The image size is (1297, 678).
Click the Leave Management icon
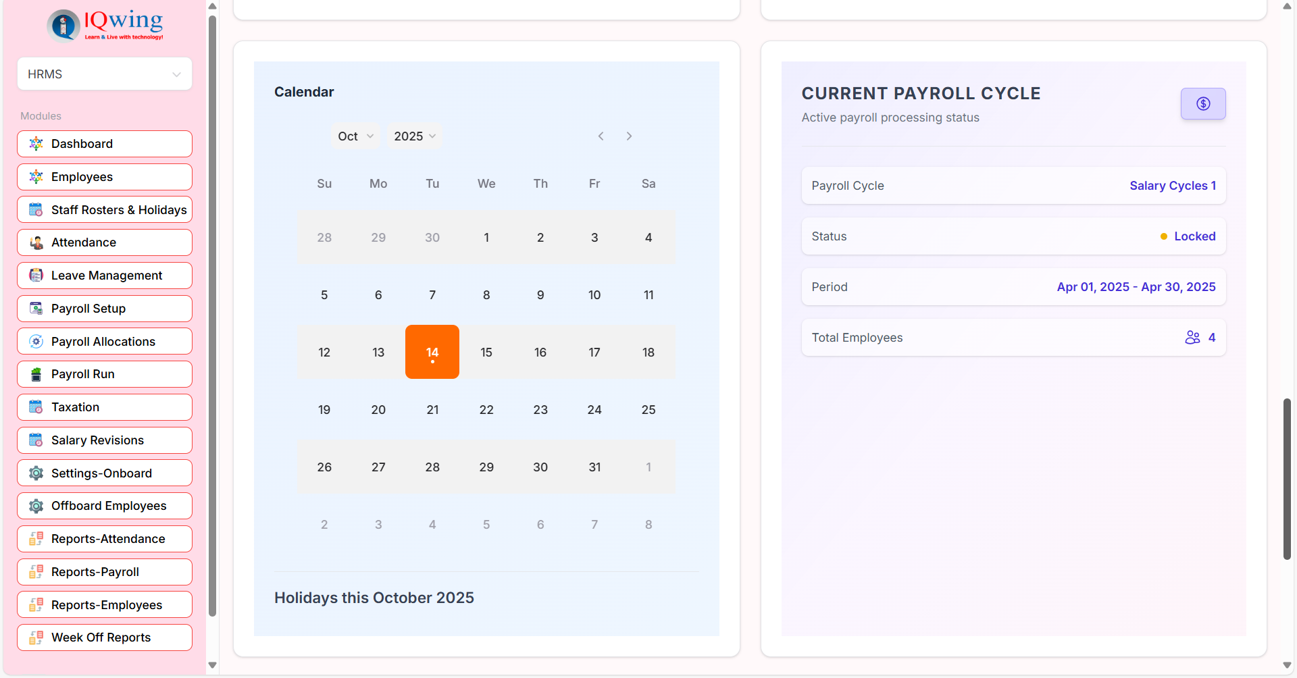[x=36, y=276]
